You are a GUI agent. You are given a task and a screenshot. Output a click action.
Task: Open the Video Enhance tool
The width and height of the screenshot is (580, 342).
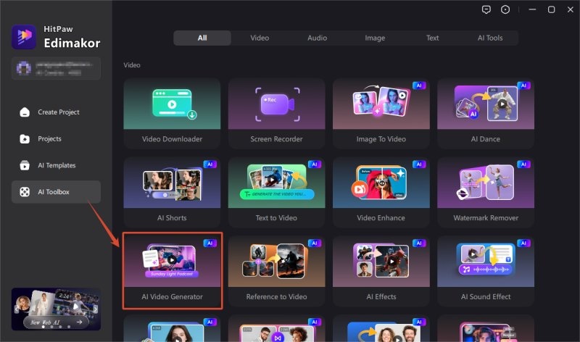381,192
